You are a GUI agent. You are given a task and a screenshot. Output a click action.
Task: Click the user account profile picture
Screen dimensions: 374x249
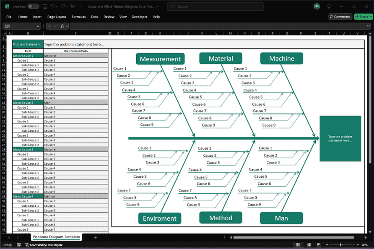coord(317,7)
